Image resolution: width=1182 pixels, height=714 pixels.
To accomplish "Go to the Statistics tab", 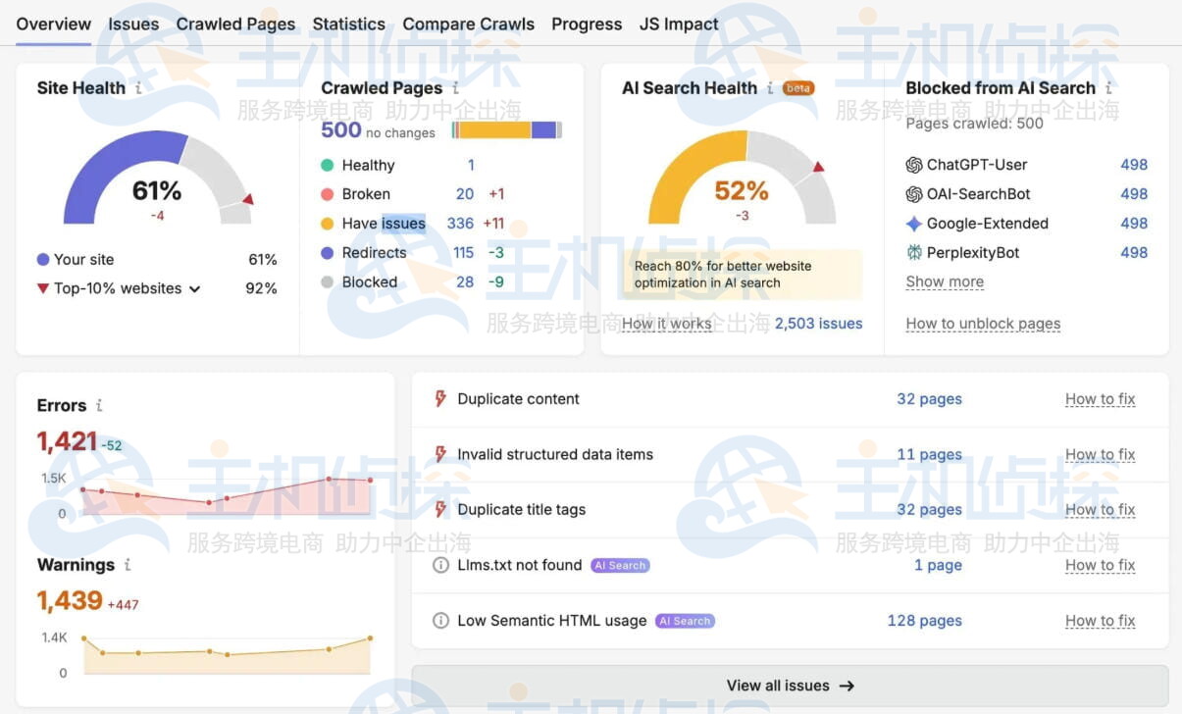I will (348, 25).
